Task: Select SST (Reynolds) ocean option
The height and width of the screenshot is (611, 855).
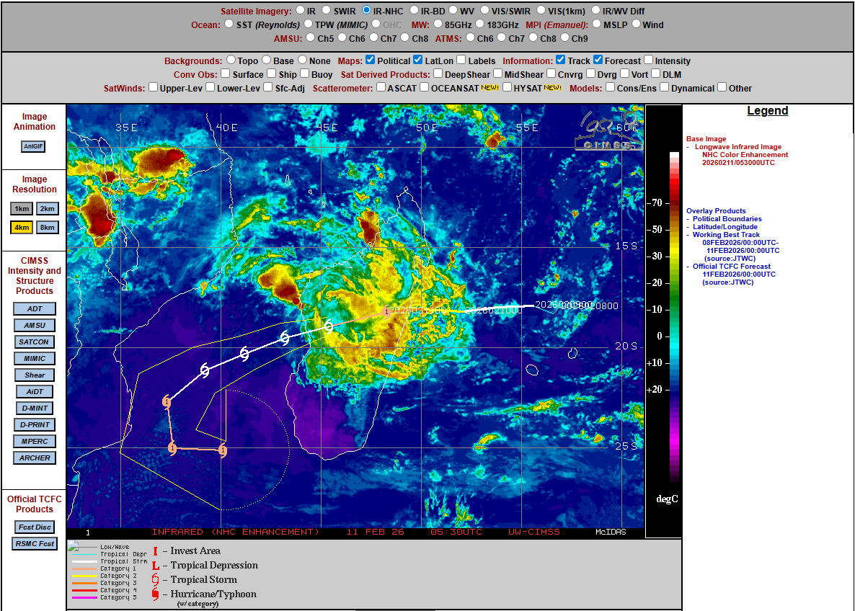Action: [x=229, y=24]
